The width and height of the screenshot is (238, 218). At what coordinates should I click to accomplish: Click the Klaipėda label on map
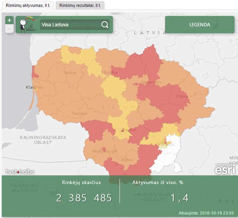[35, 87]
